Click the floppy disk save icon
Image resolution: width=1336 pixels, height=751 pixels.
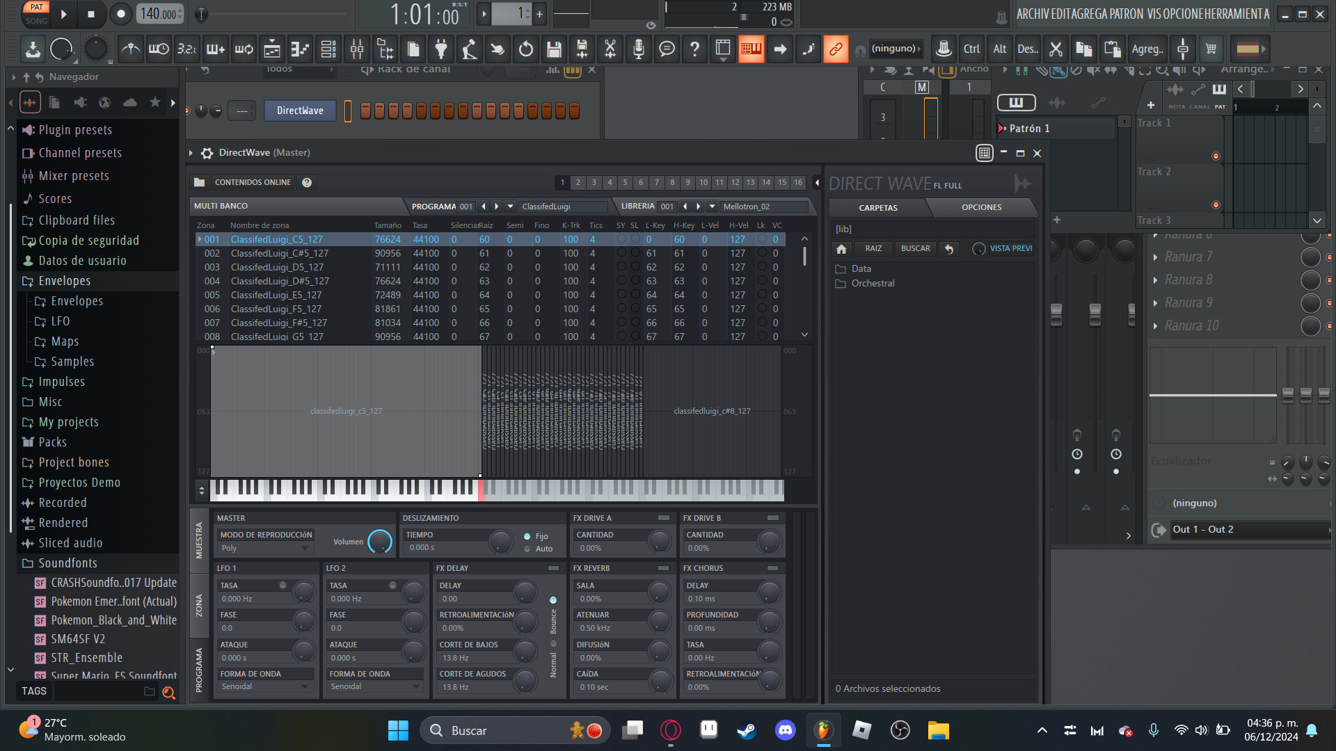tap(554, 49)
